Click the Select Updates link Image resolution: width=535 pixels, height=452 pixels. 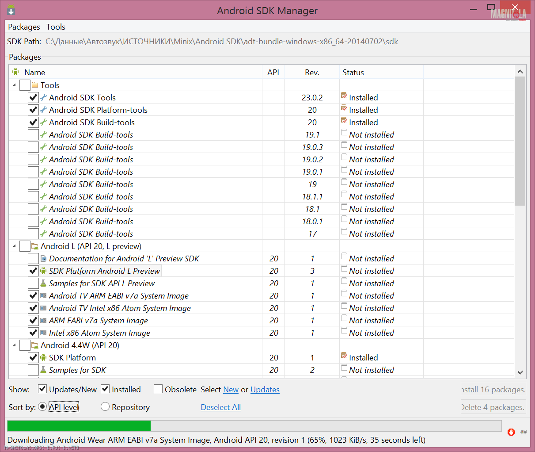tap(265, 390)
